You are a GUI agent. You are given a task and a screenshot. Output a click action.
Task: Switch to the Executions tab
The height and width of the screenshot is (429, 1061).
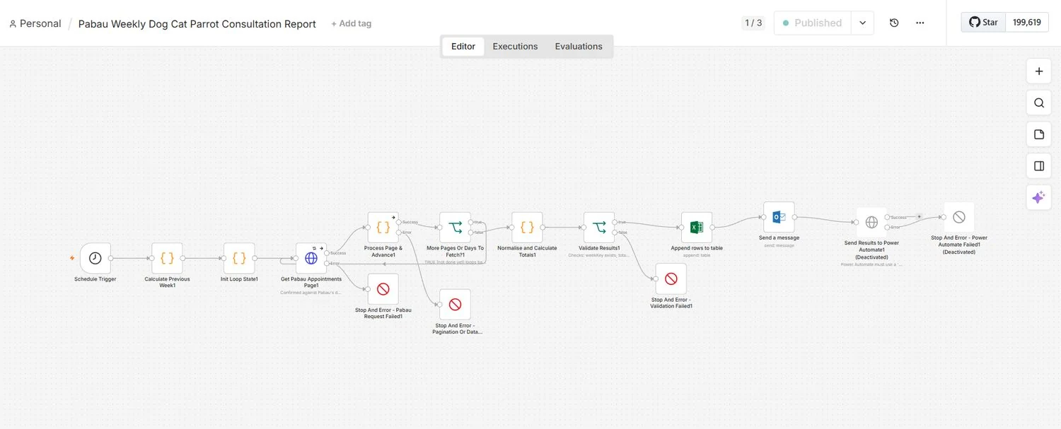coord(515,46)
